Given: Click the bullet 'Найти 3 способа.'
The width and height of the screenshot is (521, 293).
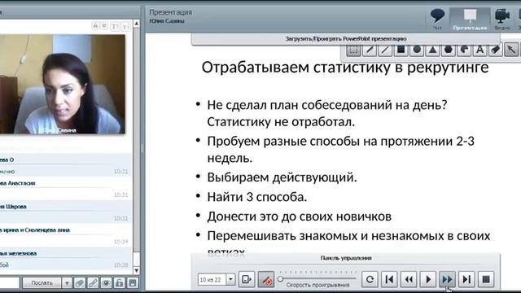Looking at the screenshot, I should (257, 197).
